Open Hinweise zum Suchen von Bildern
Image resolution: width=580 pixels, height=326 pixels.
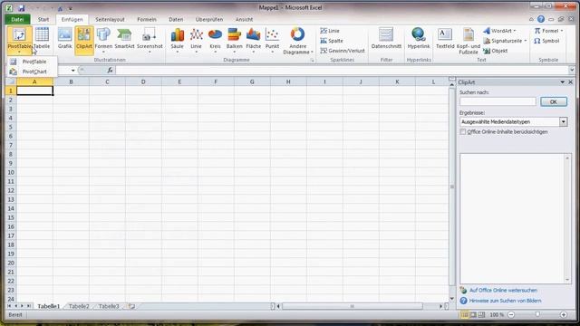tap(505, 301)
